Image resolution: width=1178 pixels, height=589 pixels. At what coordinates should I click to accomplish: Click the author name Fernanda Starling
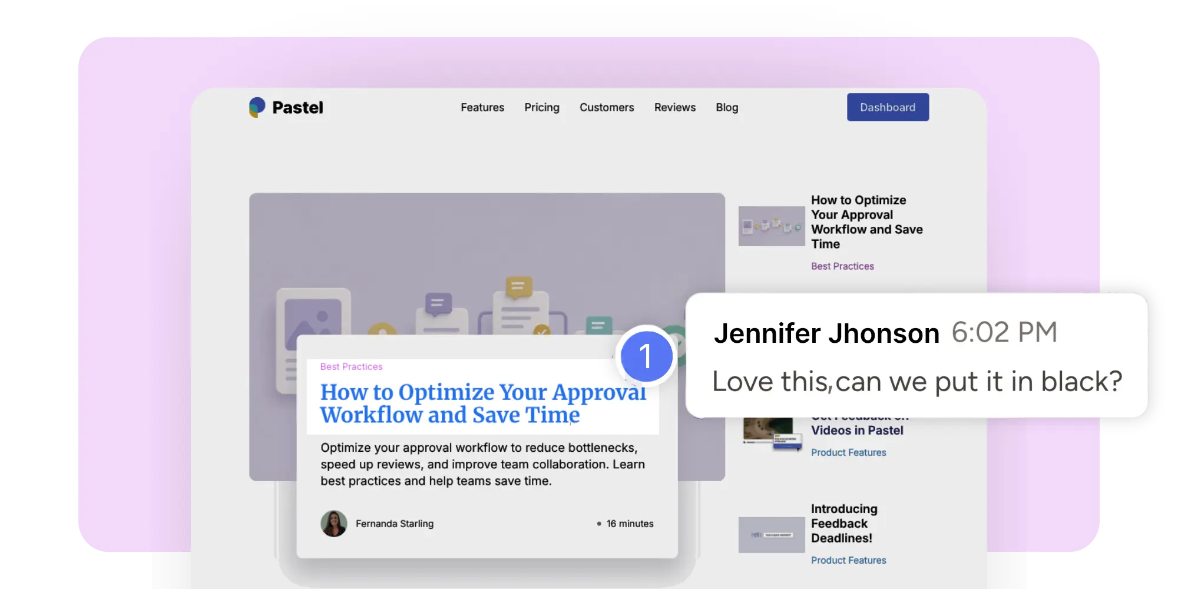pos(395,524)
